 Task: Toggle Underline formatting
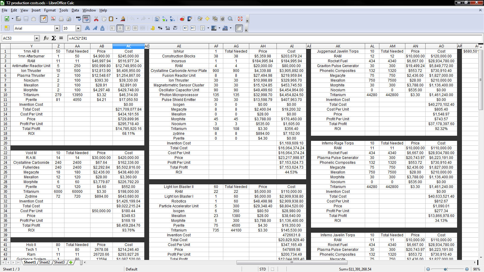[x=103, y=28]
